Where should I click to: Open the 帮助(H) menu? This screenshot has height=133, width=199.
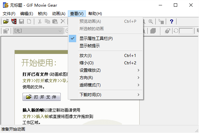pyautogui.click(x=95, y=13)
